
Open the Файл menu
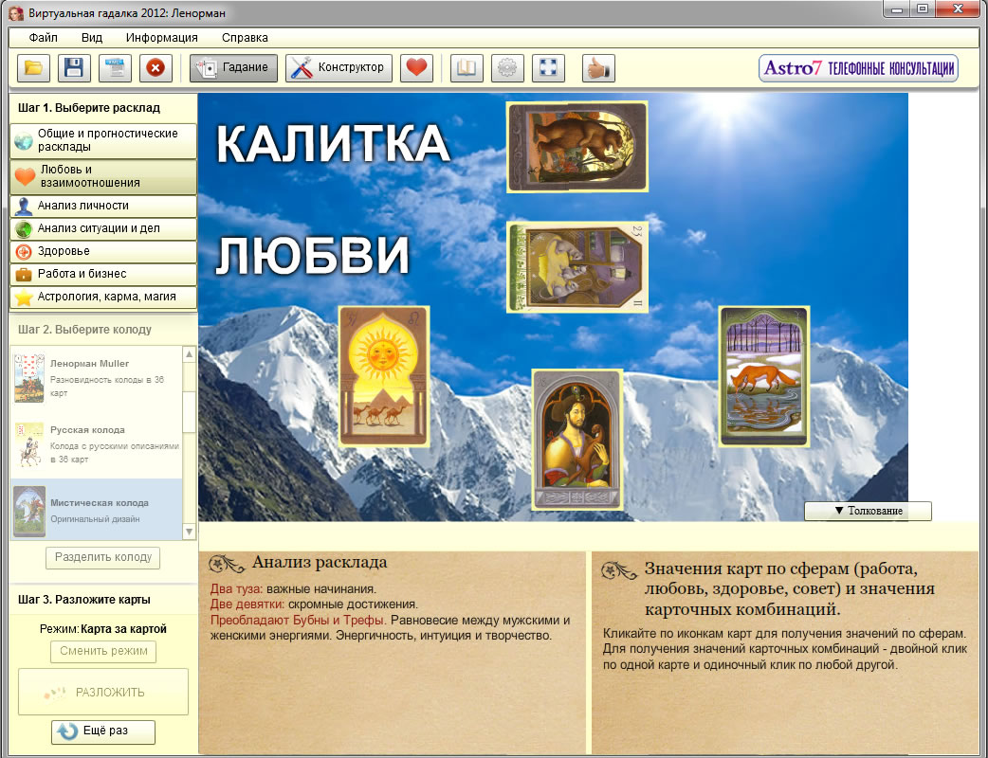pyautogui.click(x=43, y=38)
